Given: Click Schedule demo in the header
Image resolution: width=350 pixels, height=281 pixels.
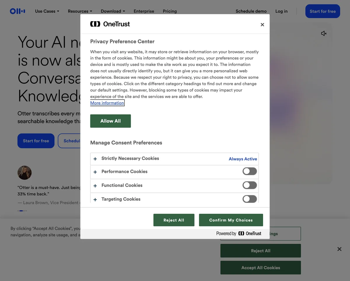Looking at the screenshot, I should click(x=251, y=11).
